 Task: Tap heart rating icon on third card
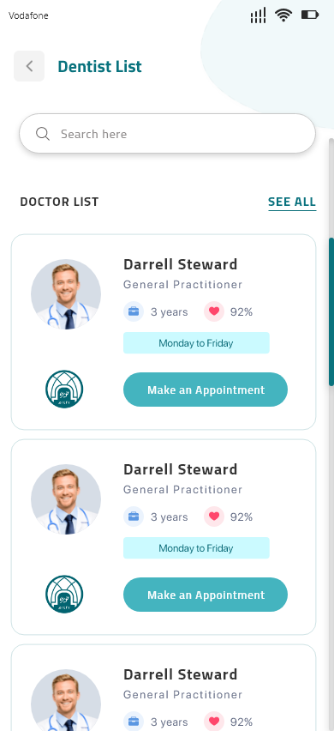click(214, 722)
